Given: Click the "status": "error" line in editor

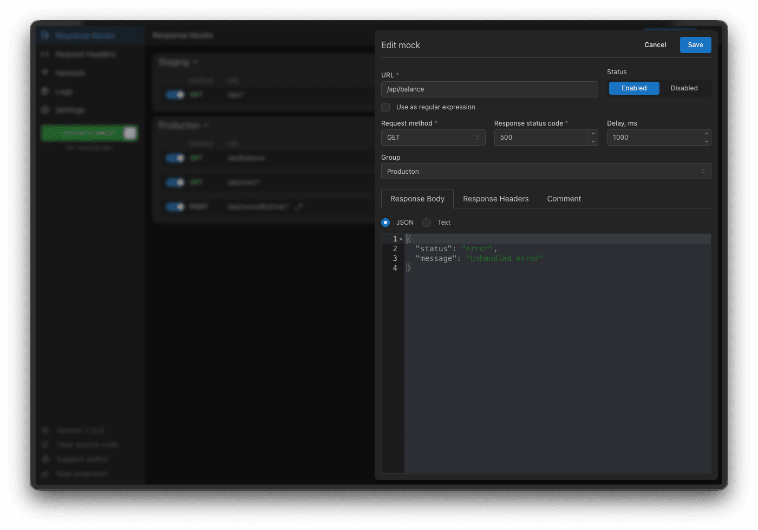Looking at the screenshot, I should 456,249.
